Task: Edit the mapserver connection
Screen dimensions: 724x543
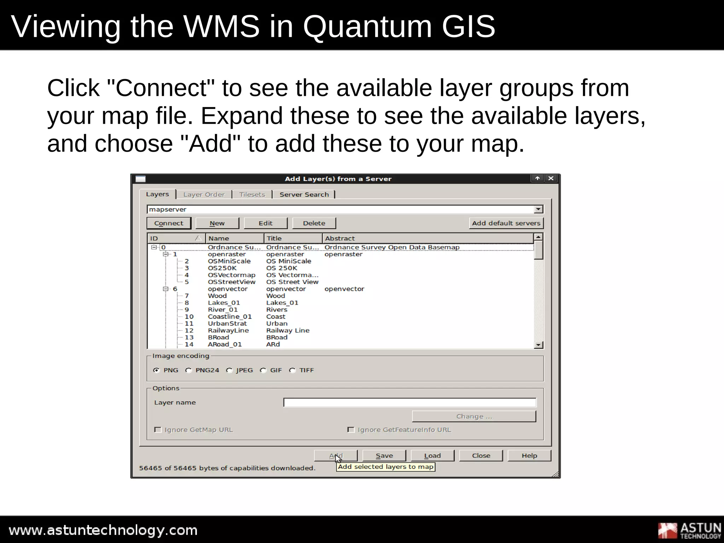Action: pyautogui.click(x=265, y=223)
